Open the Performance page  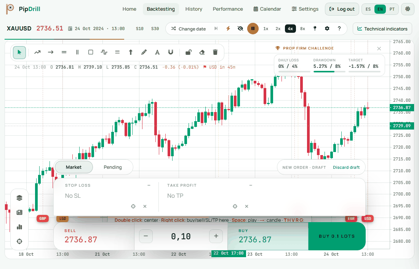[228, 9]
